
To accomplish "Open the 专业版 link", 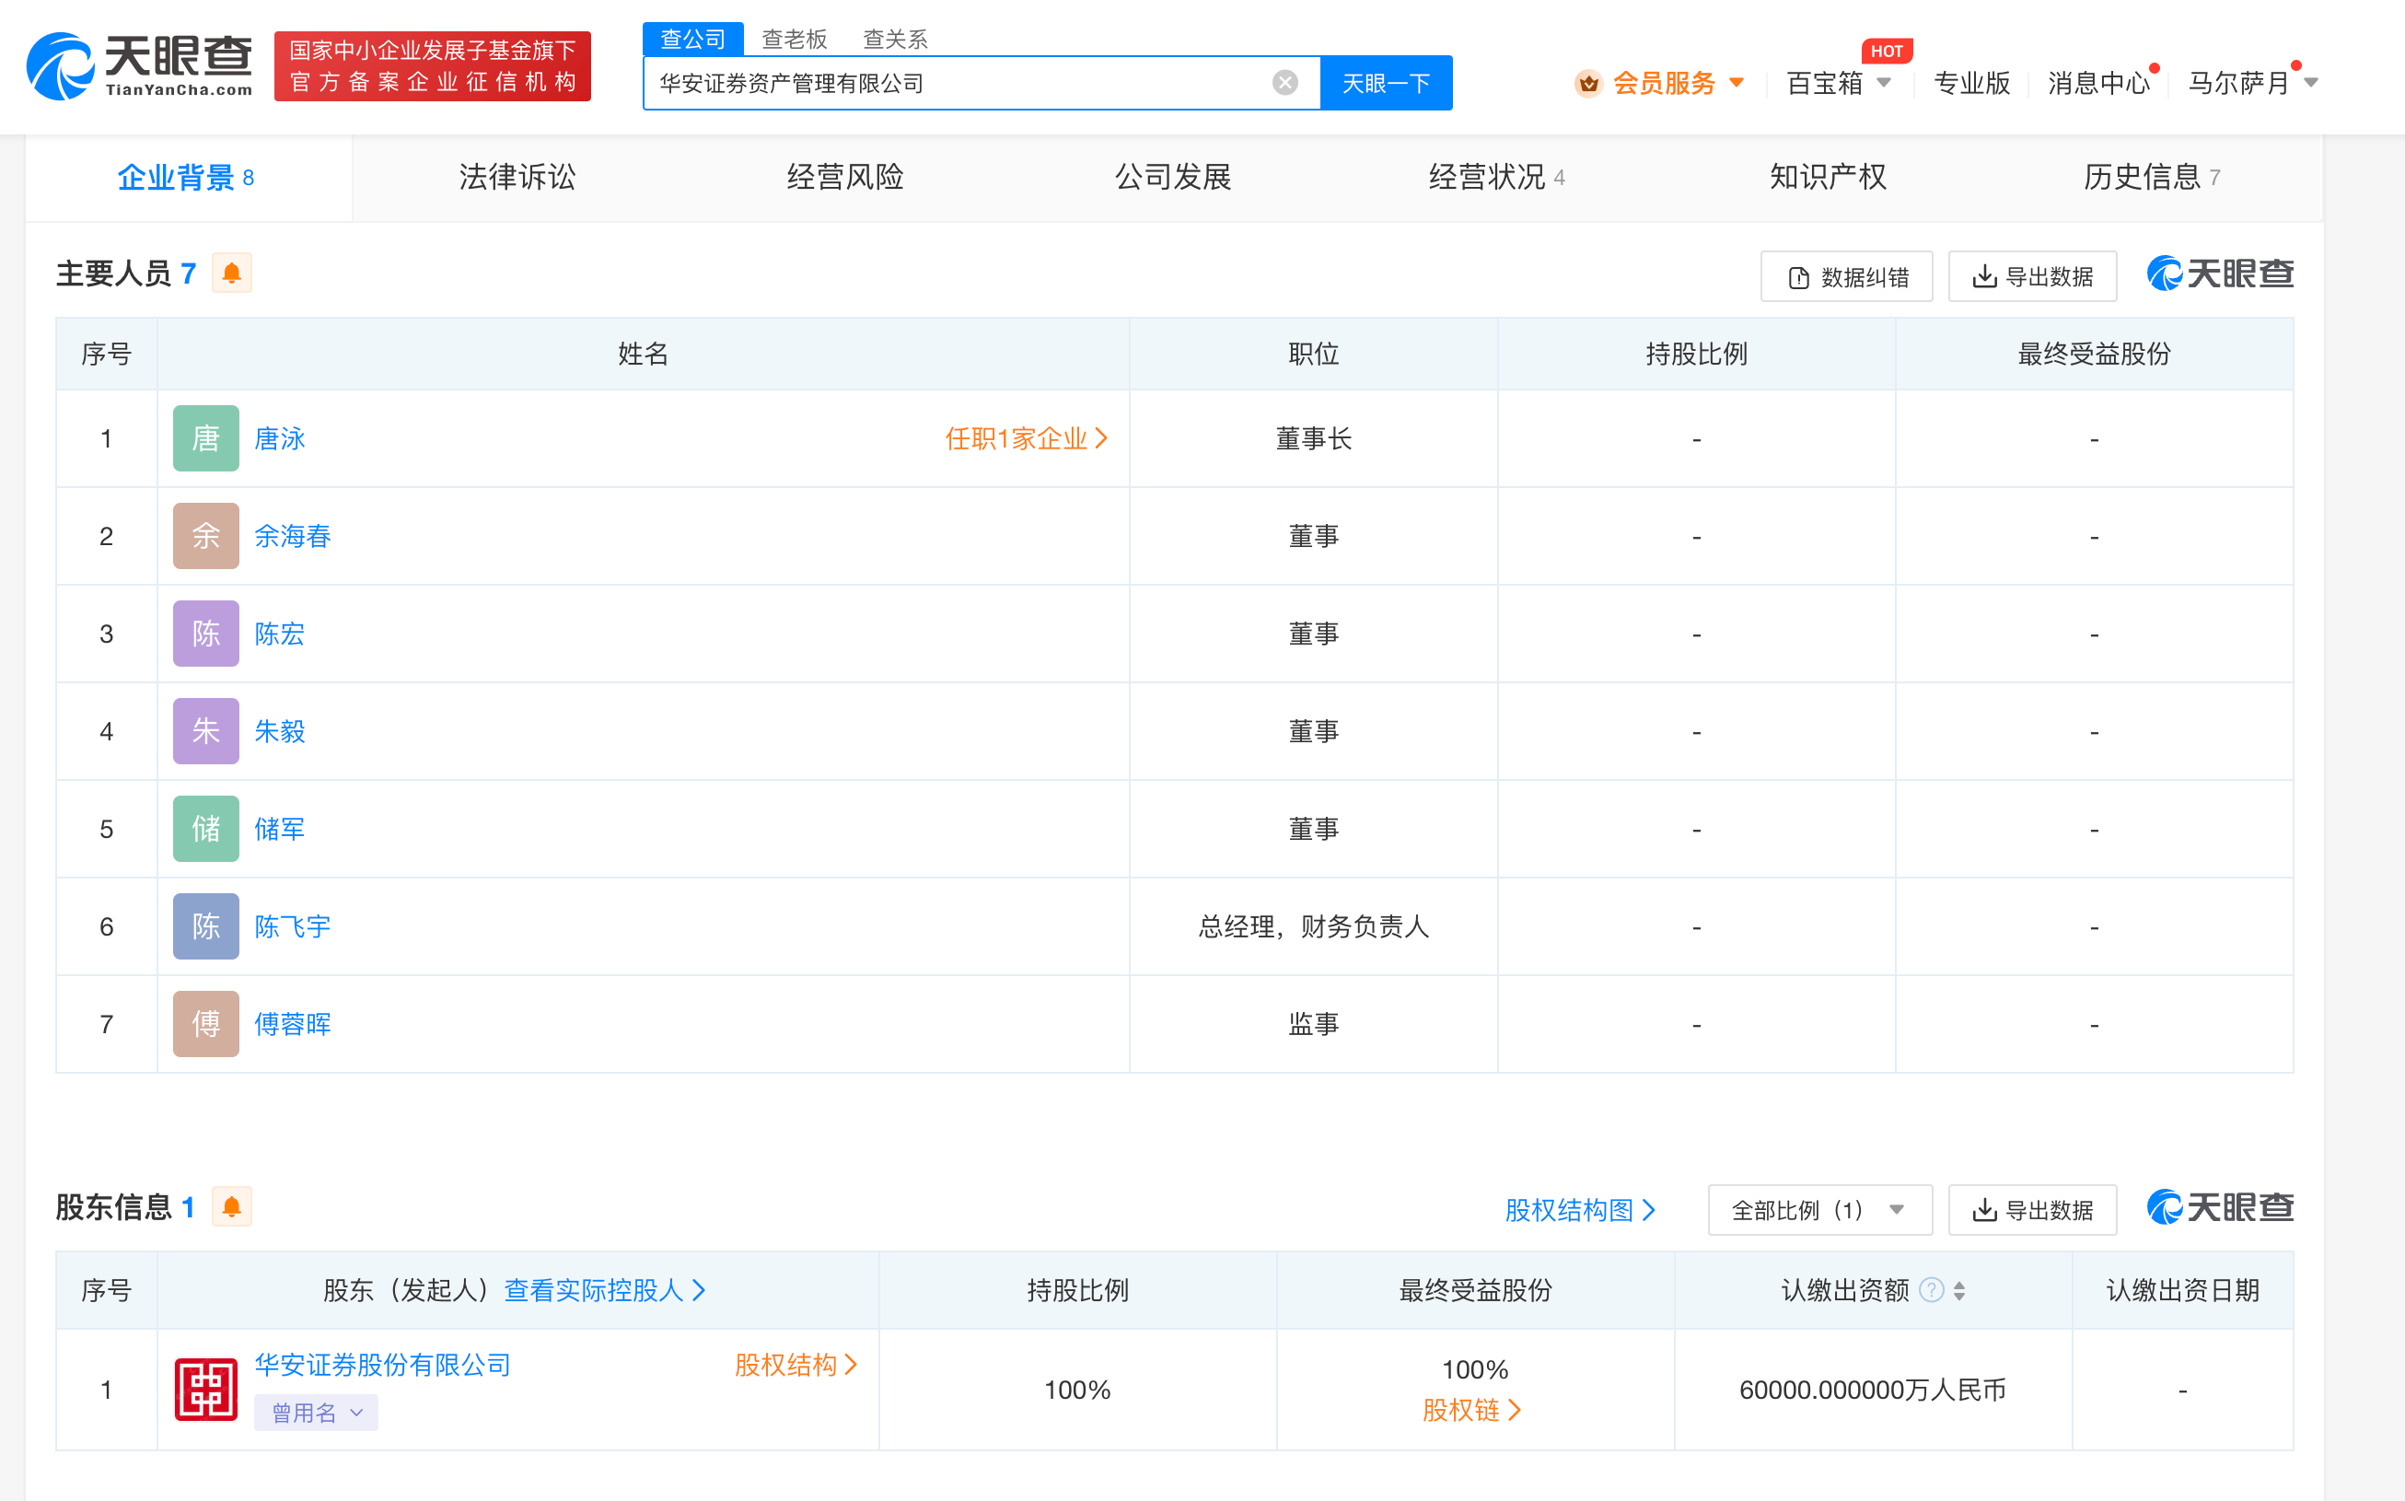I will pos(1971,84).
